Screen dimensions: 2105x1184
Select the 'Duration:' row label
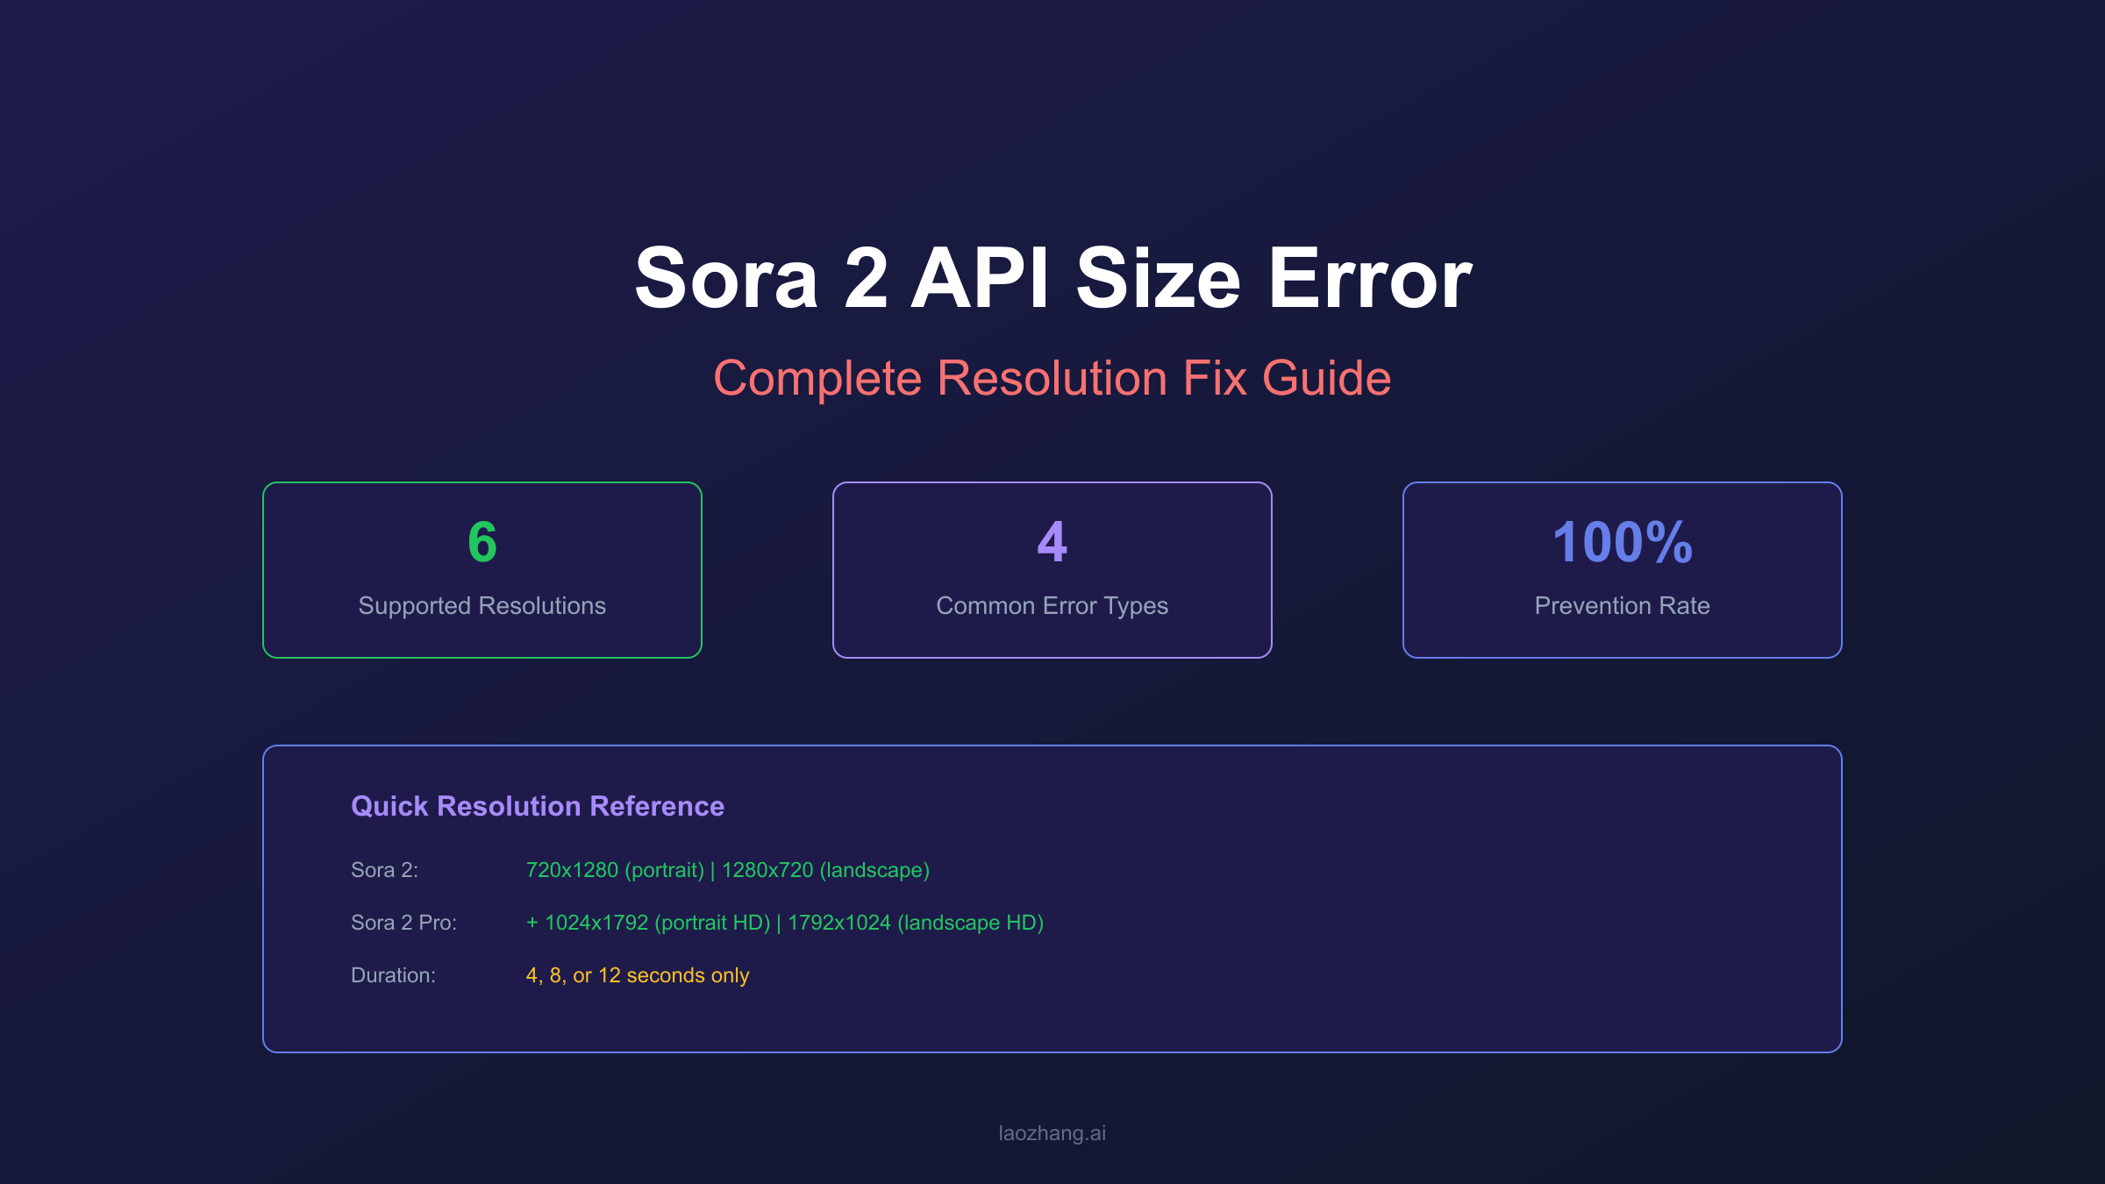[393, 974]
